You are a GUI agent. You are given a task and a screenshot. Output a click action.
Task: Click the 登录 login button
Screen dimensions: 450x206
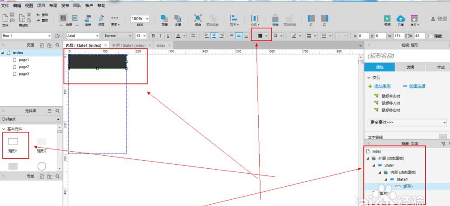[x=439, y=19]
